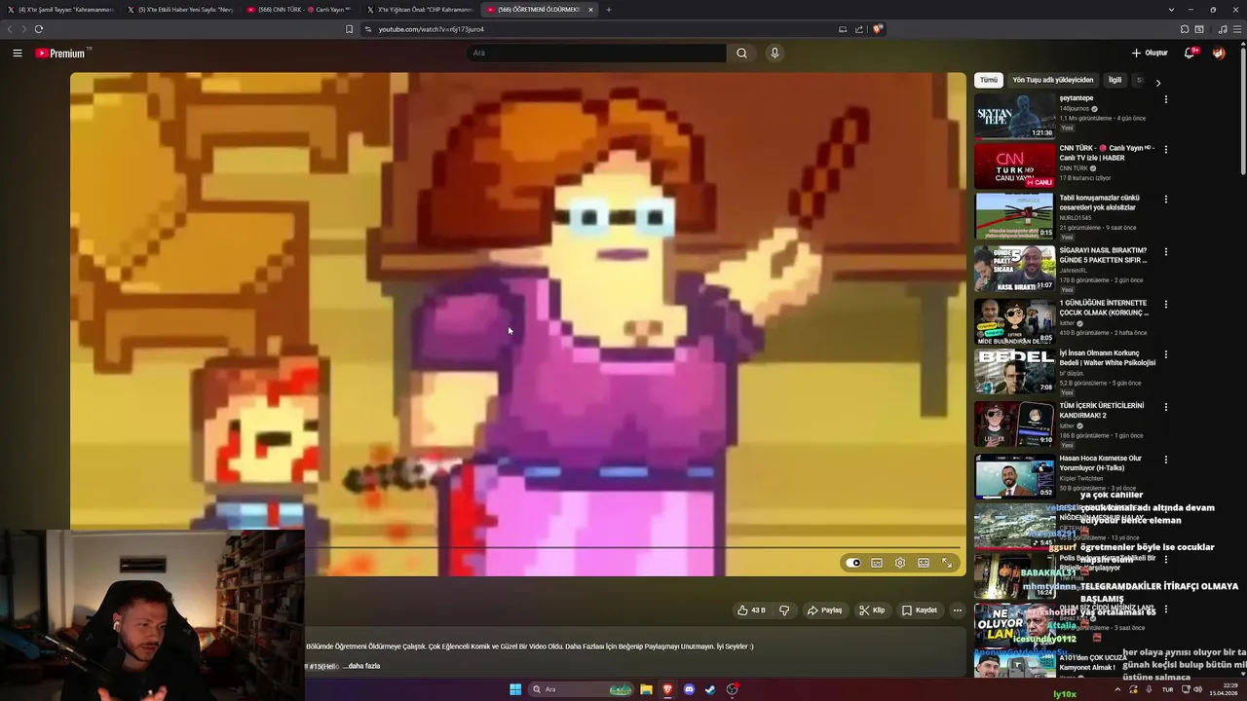Click the search magnifier button
The image size is (1247, 701).
[741, 54]
